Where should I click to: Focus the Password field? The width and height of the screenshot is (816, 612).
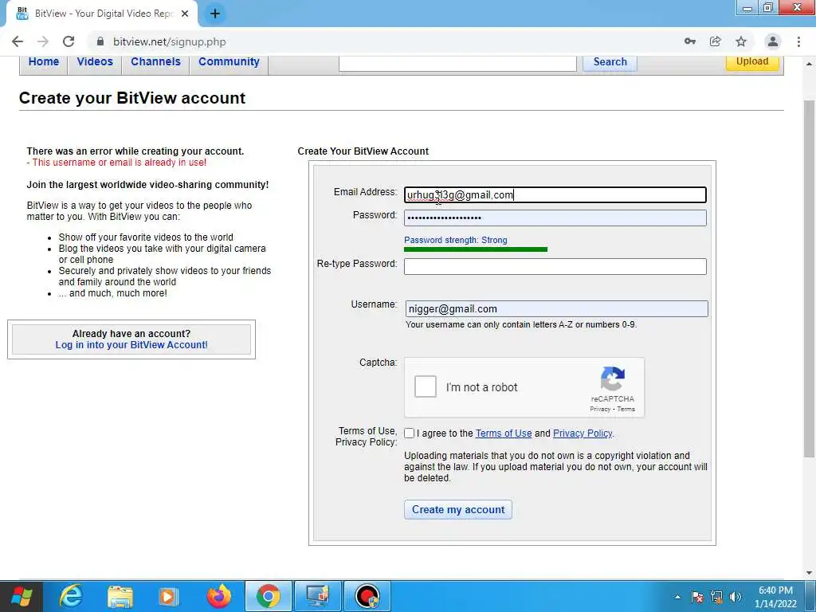click(555, 218)
